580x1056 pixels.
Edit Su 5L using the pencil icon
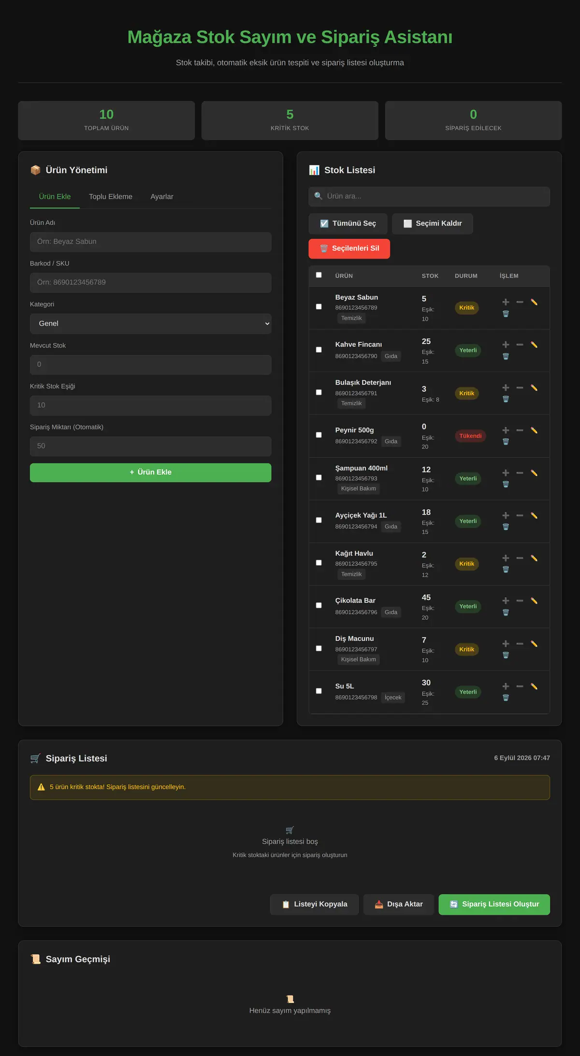(x=534, y=686)
